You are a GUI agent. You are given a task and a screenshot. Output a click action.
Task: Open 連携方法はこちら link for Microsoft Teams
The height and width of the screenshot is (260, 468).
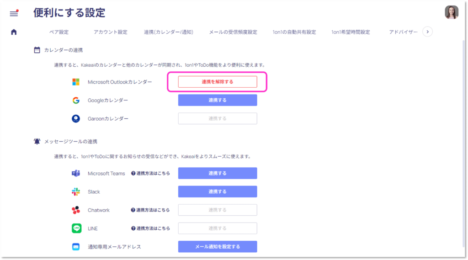click(x=153, y=173)
